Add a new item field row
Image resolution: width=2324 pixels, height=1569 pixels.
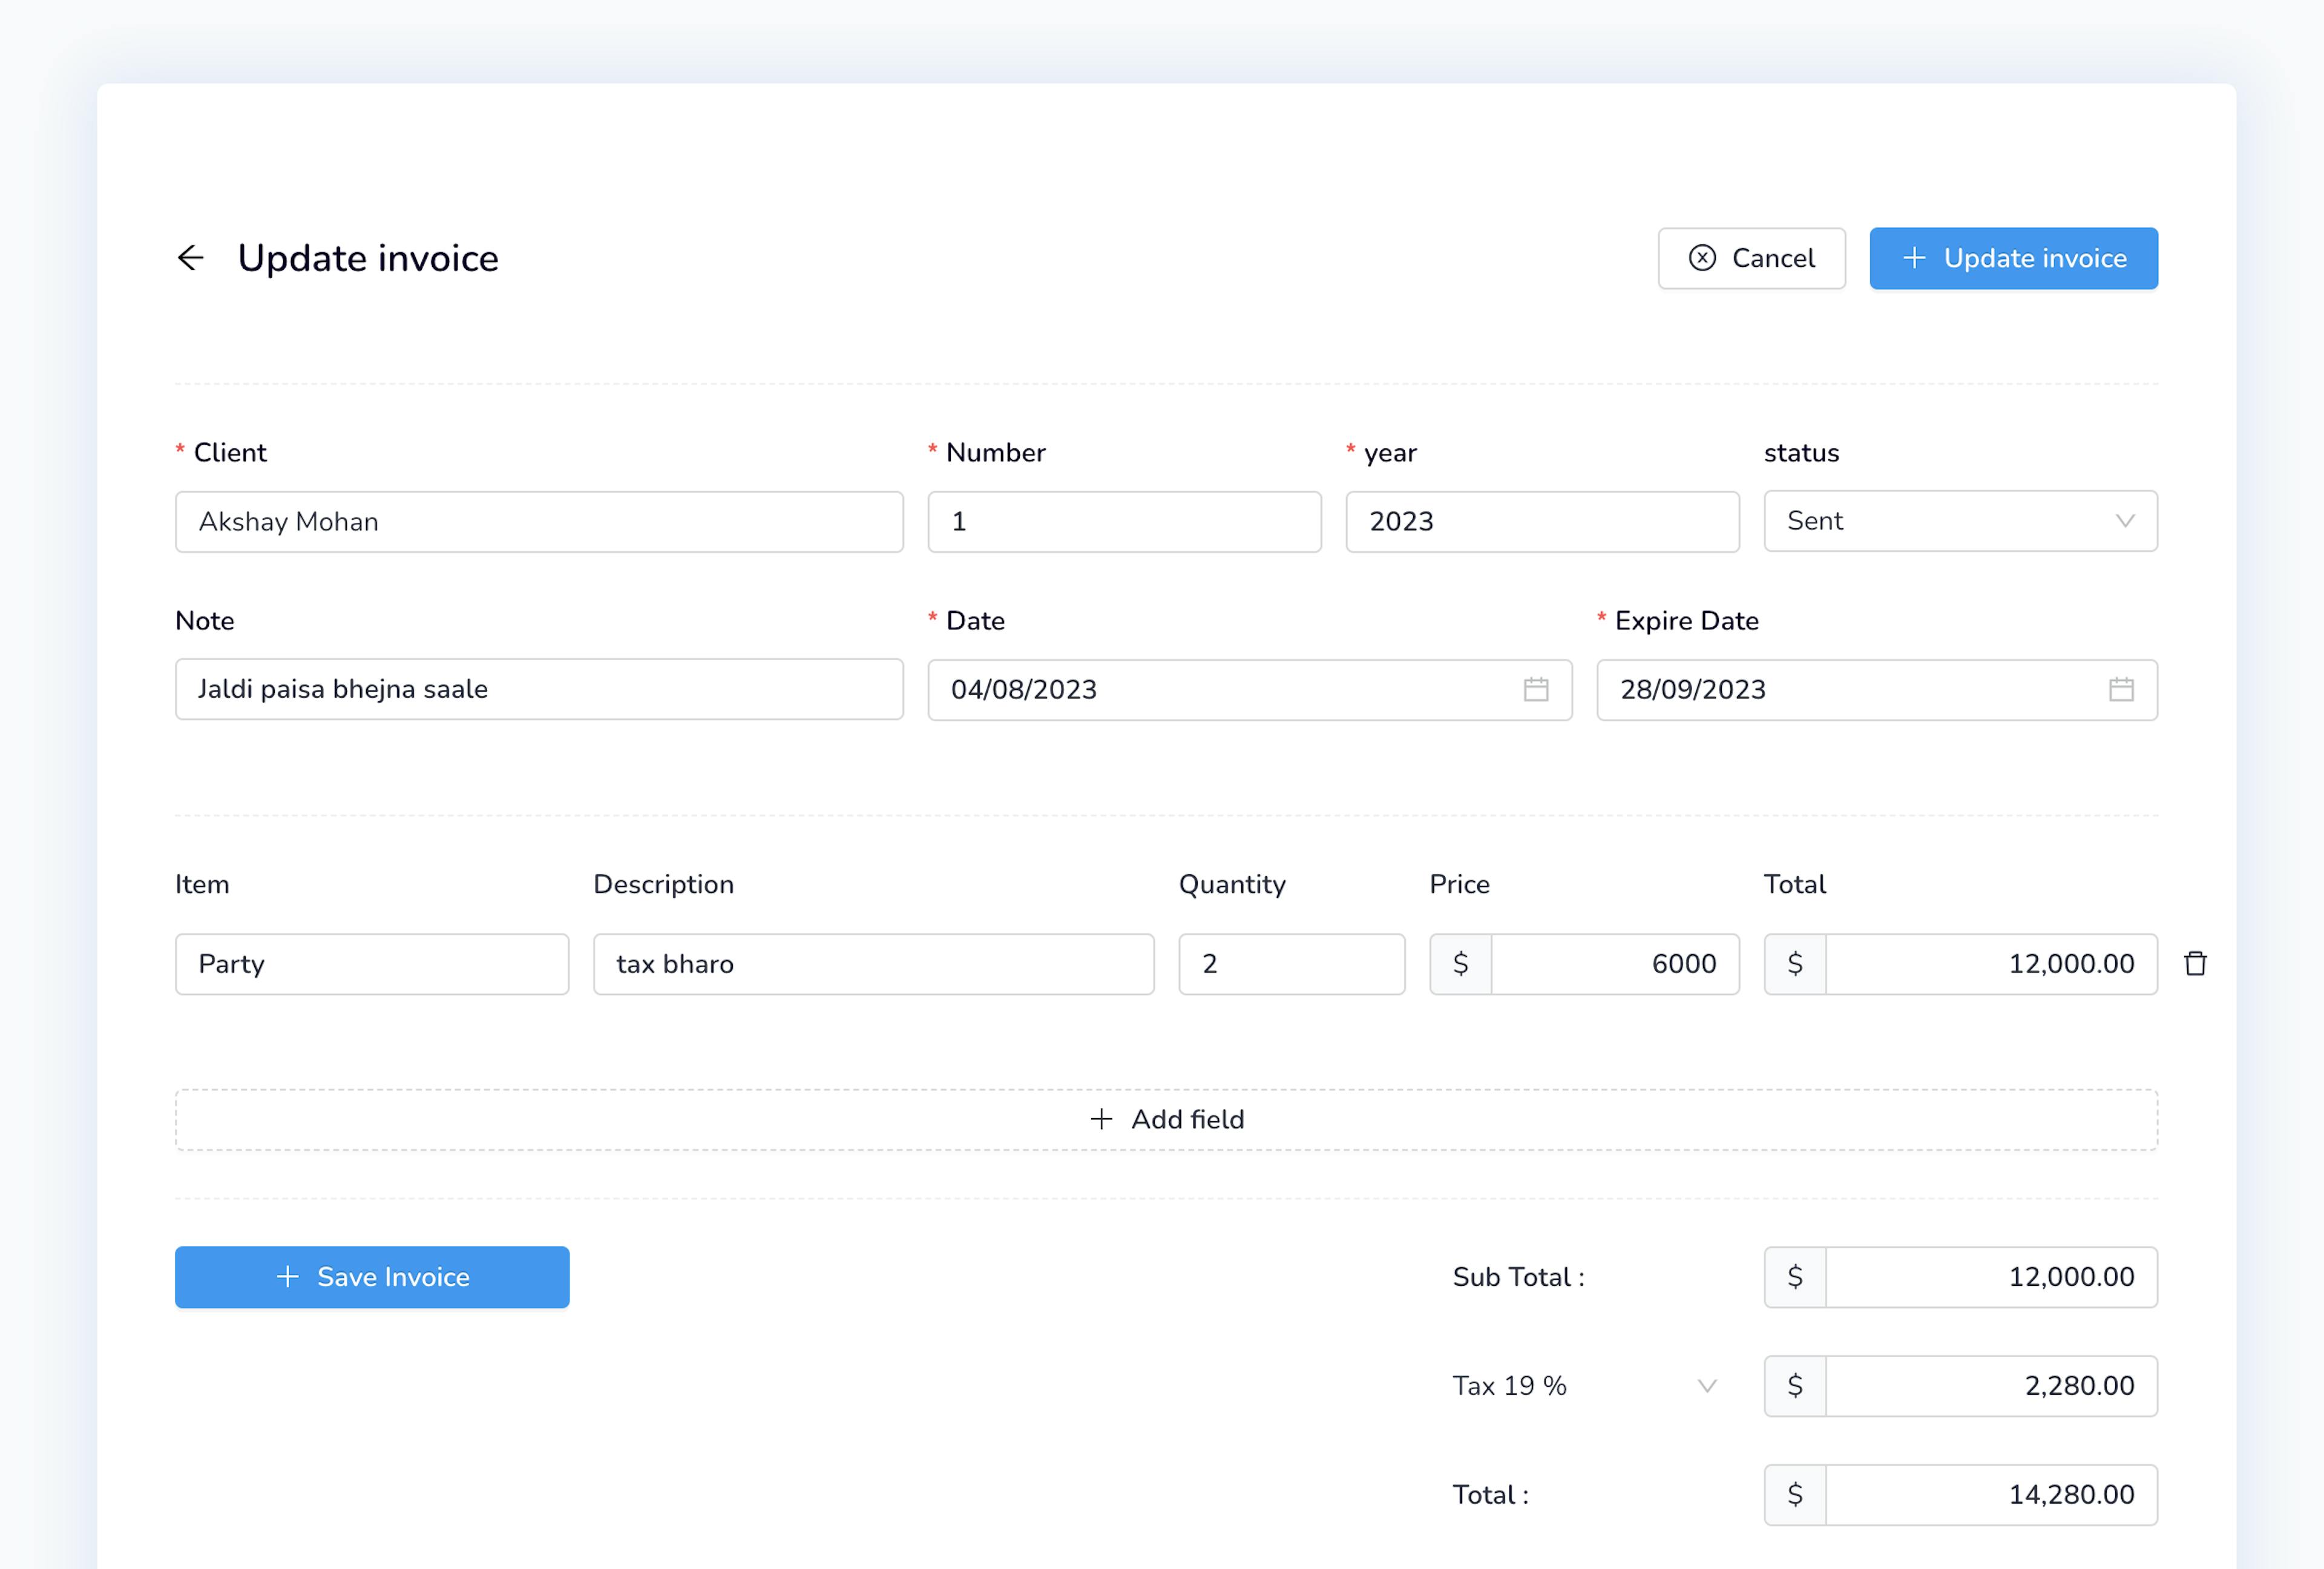1166,1119
